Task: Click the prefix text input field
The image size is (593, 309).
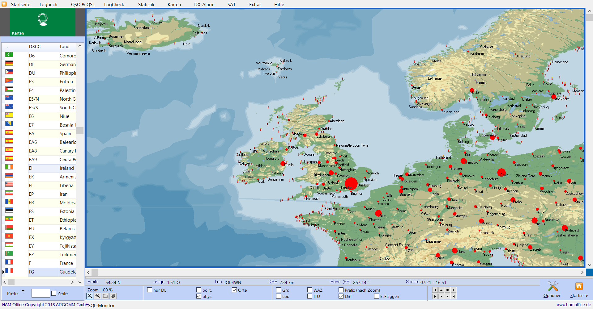Action: 41,293
